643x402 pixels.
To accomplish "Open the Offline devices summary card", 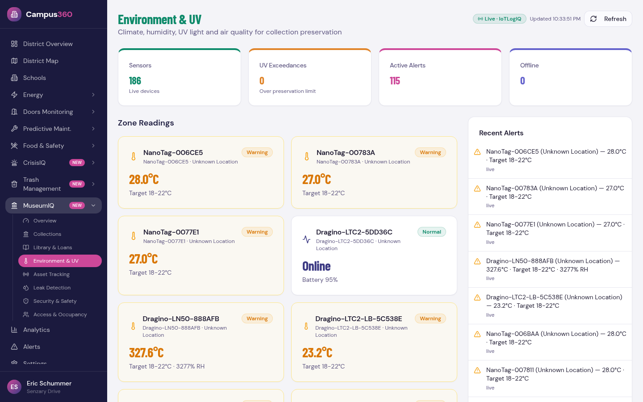I will point(571,77).
